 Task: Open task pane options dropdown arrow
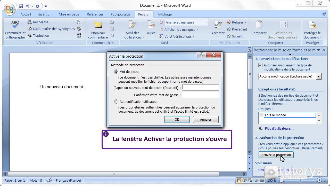click(318, 50)
